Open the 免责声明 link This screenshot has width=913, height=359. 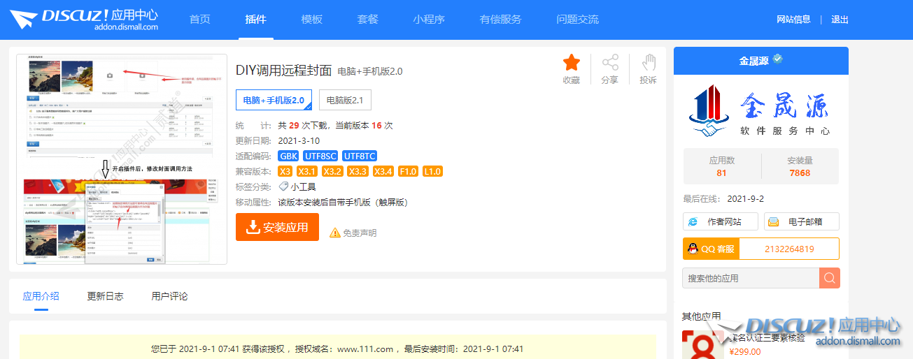pyautogui.click(x=360, y=233)
